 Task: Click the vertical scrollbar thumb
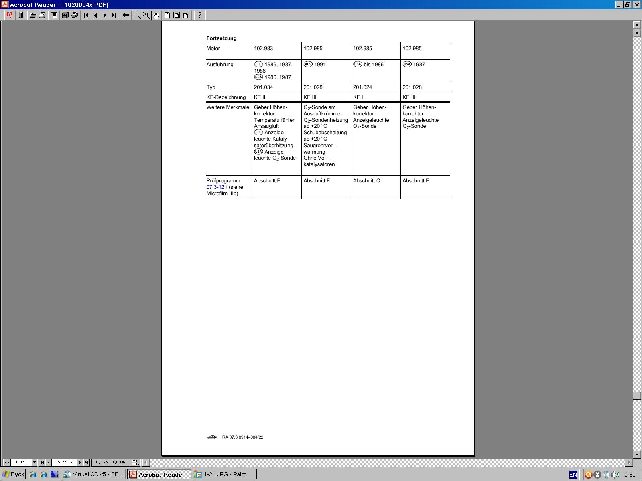(x=637, y=396)
